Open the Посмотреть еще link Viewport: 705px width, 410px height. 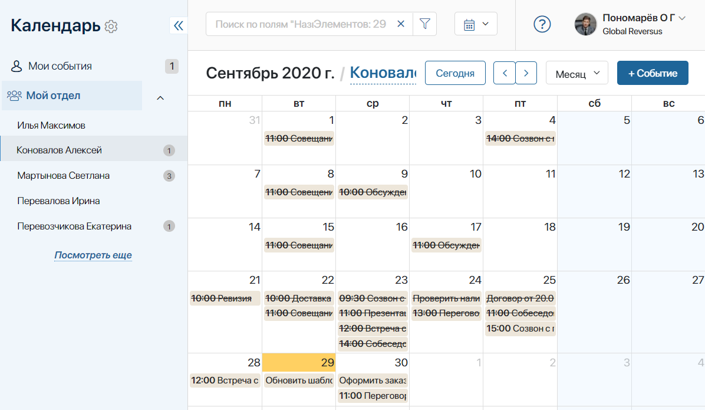[93, 255]
